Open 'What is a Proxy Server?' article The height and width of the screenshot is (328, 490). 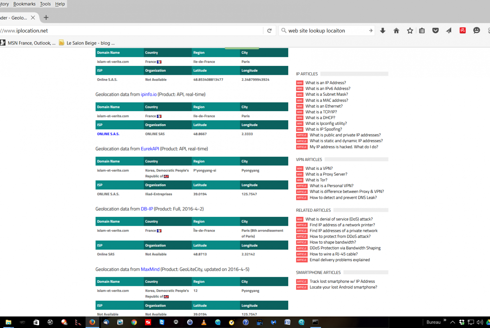pos(326,174)
